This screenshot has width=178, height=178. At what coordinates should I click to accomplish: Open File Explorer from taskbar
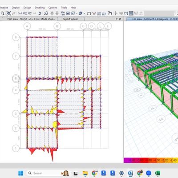coord(85,173)
